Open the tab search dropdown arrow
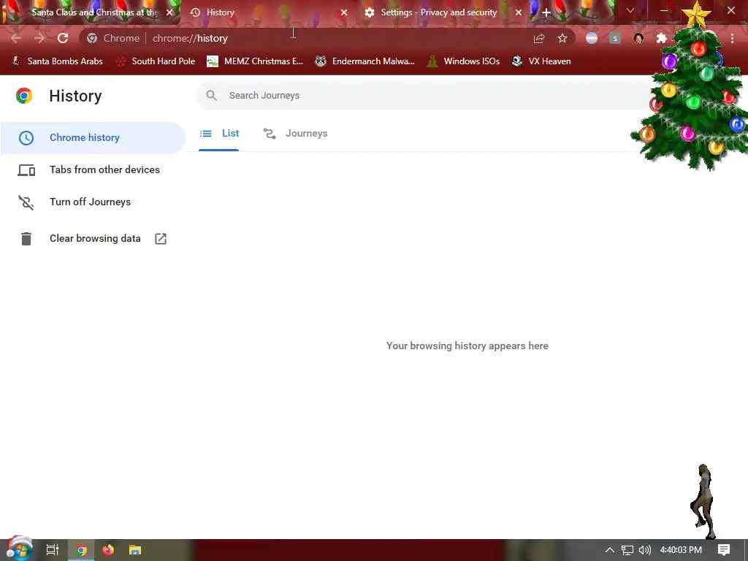This screenshot has height=561, width=748. click(630, 10)
